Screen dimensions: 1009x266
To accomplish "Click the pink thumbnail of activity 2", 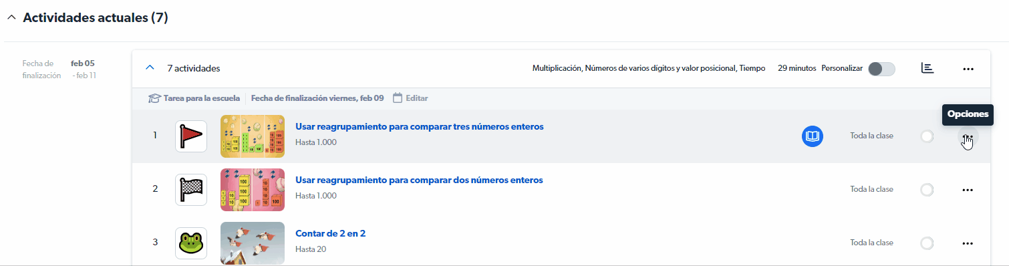I will pos(253,190).
